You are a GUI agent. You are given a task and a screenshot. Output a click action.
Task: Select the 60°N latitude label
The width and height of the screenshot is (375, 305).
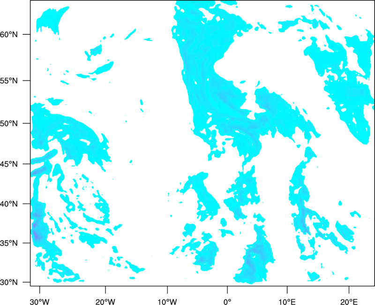point(9,34)
